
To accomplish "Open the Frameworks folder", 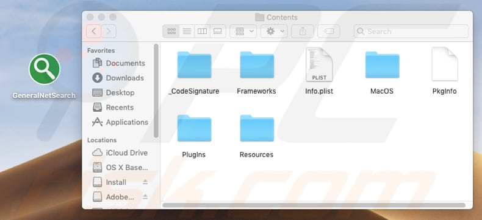I will click(257, 64).
